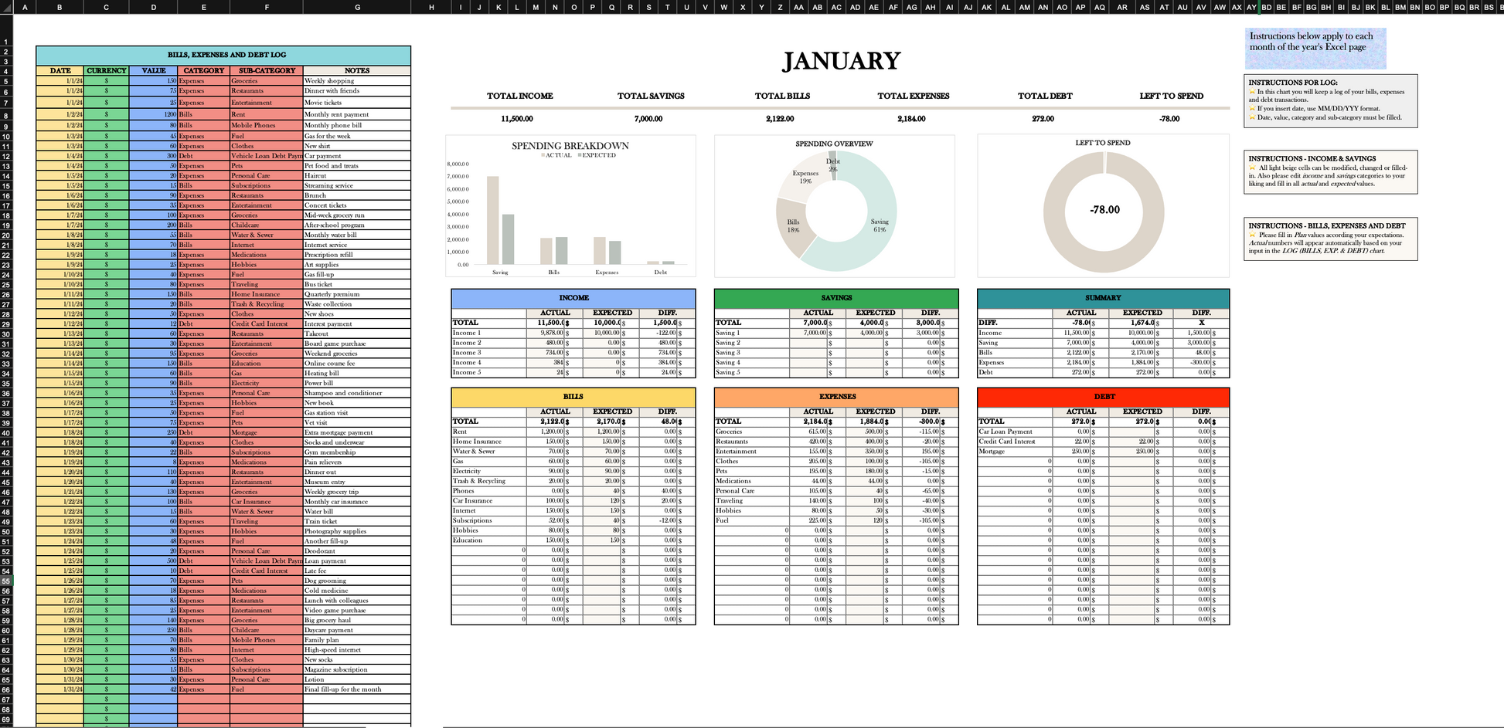Click the LEFT TO SPEND summary label
Image resolution: width=1504 pixels, height=728 pixels.
tap(1171, 96)
